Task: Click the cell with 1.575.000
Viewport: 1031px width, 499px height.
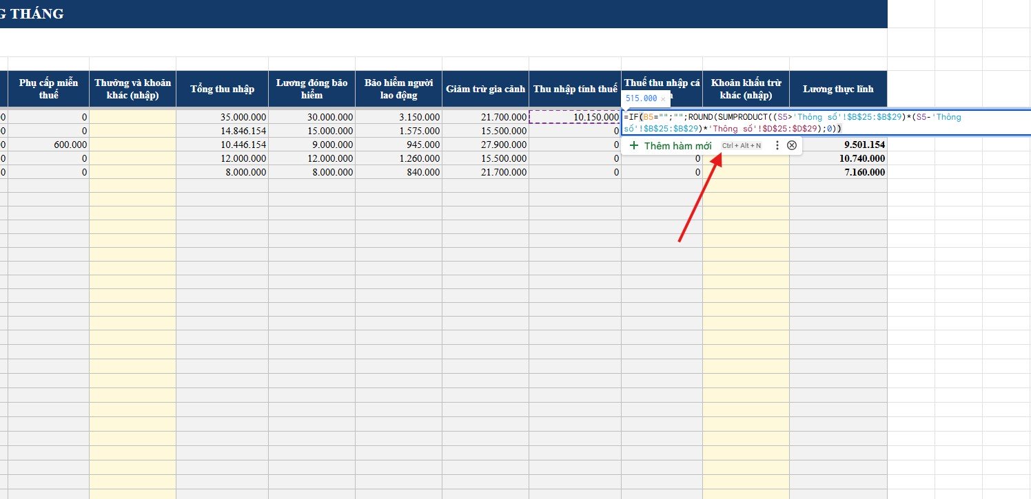Action: pyautogui.click(x=399, y=131)
